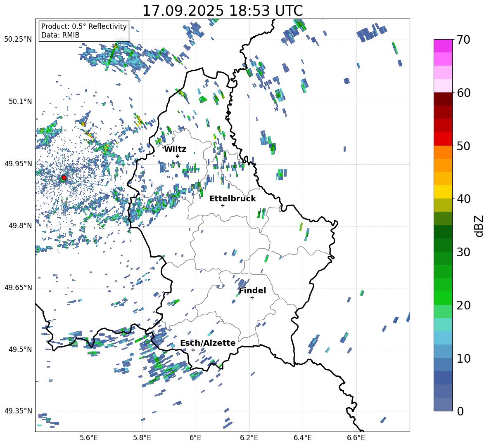Viewport: 489px width, 446px height.
Task: Click the orange 50 dBZ colorbar segment
Action: pyautogui.click(x=443, y=152)
